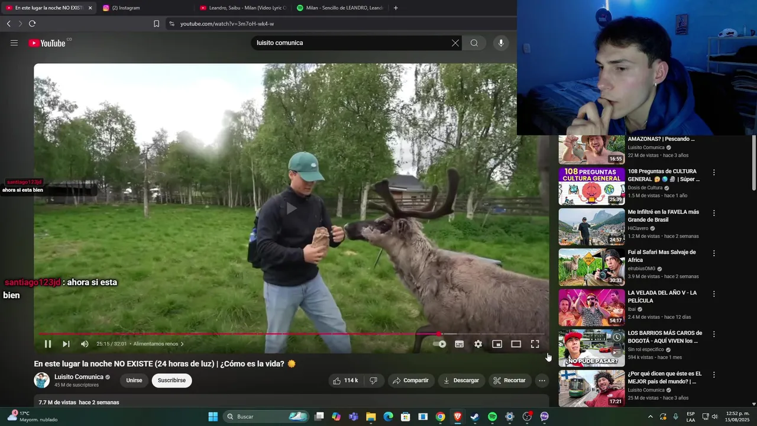The height and width of the screenshot is (426, 757).
Task: Open options menu for '108 Preguntas' video
Action: point(714,172)
